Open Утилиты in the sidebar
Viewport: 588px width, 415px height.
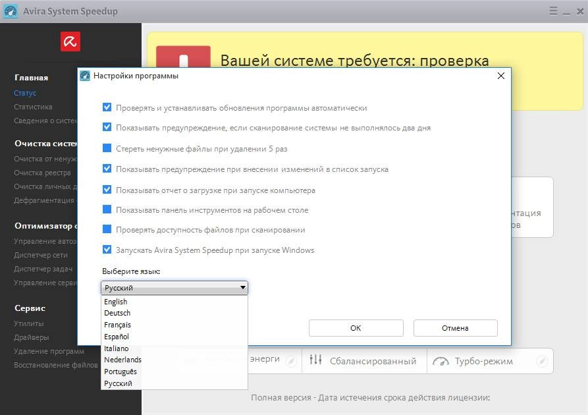29,323
